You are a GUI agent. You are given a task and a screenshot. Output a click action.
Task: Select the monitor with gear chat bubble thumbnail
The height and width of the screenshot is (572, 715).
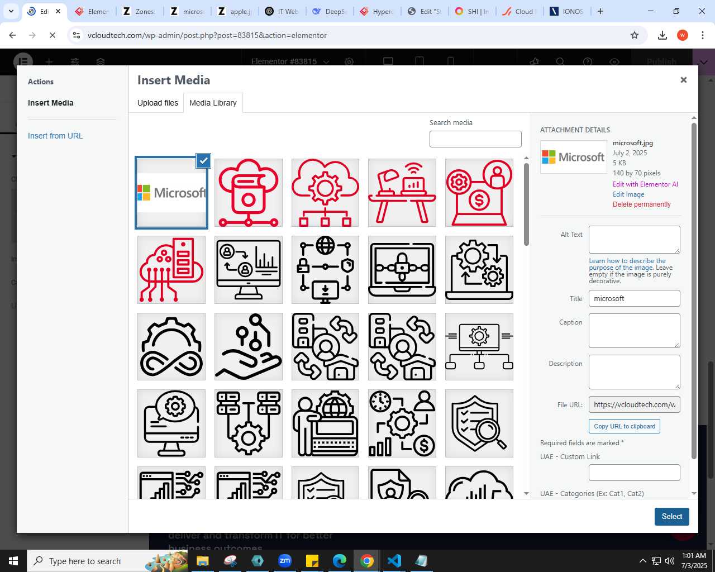[x=171, y=423]
